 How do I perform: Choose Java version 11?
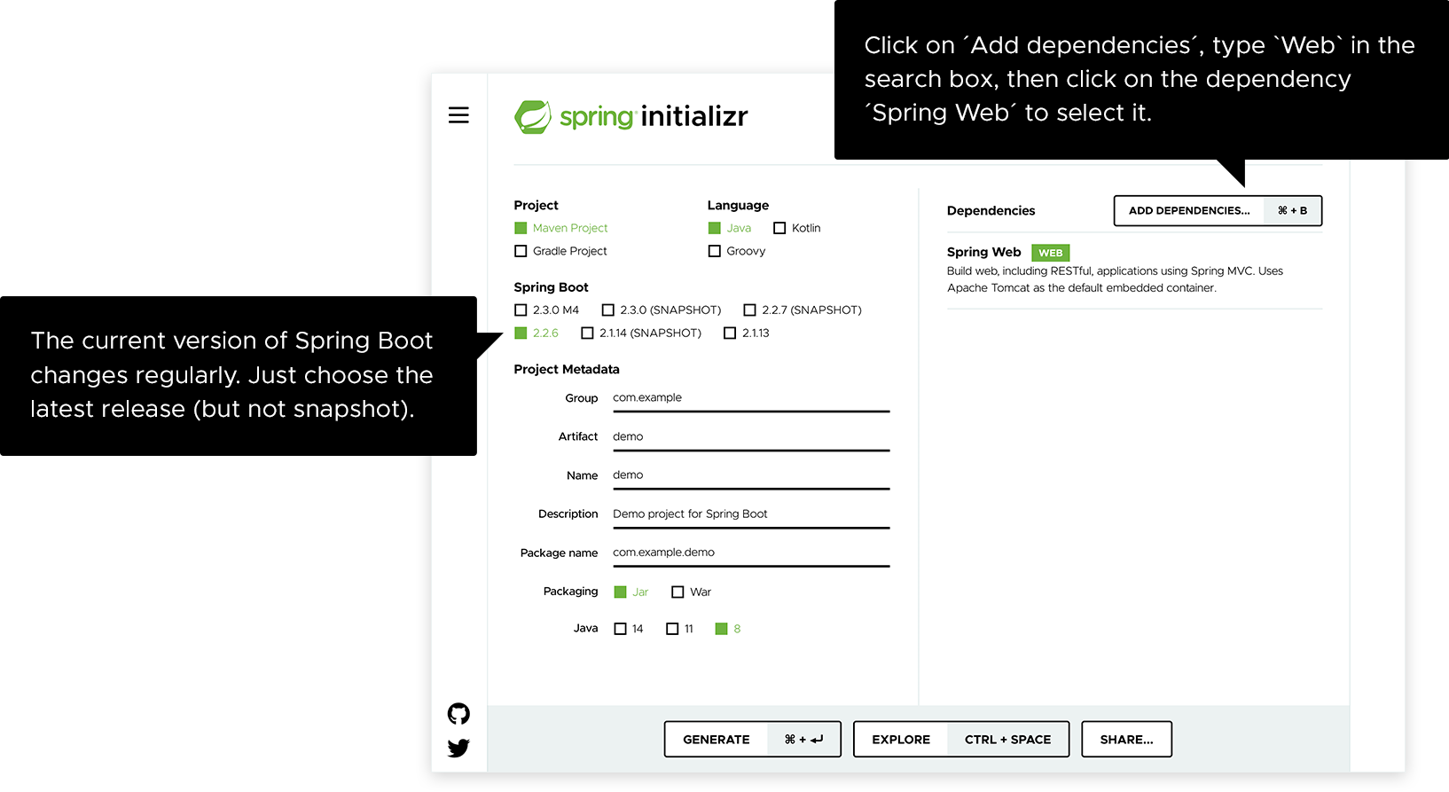[672, 629]
